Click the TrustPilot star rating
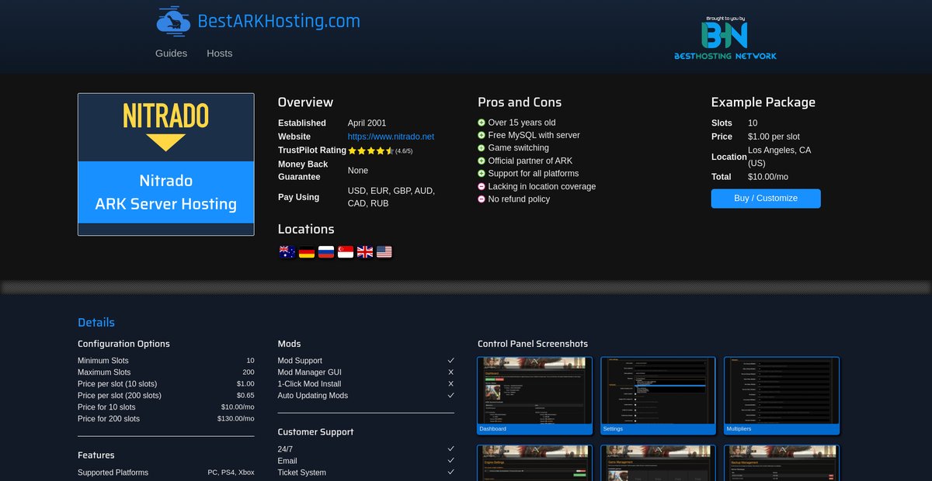The image size is (932, 481). coord(371,151)
